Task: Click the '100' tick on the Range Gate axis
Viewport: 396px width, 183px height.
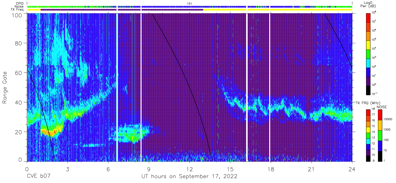Action: point(17,15)
